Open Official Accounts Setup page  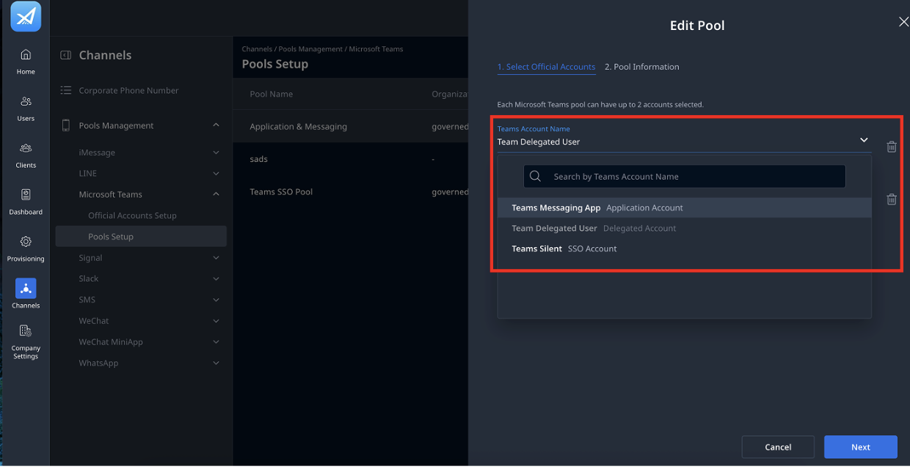[132, 215]
